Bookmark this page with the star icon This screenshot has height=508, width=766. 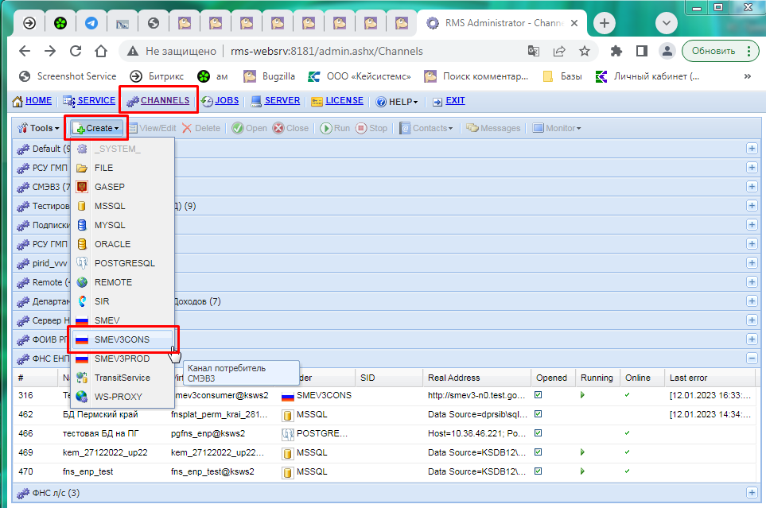pos(585,51)
